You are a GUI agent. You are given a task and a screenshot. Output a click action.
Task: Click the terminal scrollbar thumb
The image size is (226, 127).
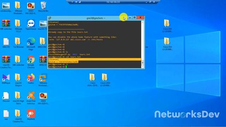point(143,63)
